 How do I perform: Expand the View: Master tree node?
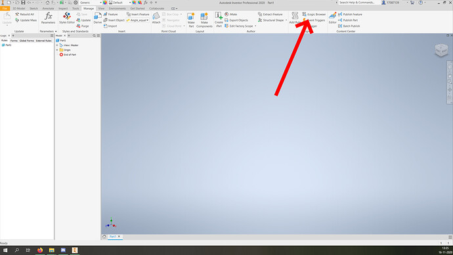57,45
